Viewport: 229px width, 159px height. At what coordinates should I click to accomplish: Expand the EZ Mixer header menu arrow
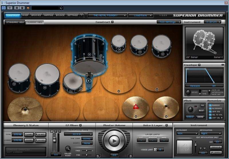point(80,125)
